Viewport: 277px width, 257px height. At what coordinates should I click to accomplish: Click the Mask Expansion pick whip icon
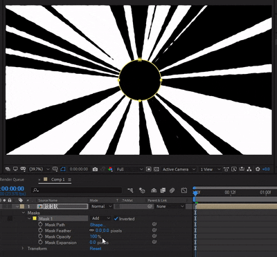[154, 242]
